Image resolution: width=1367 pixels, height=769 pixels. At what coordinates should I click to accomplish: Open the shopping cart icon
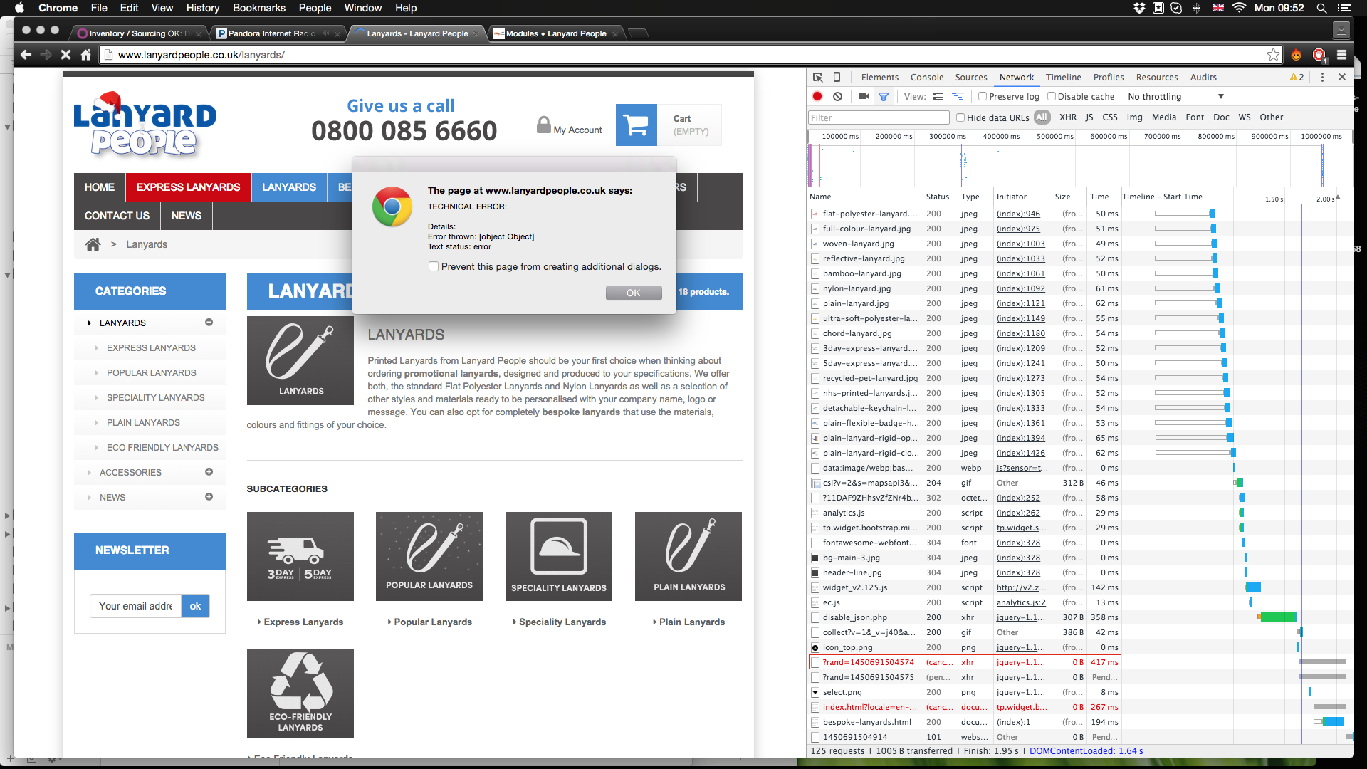tap(636, 125)
